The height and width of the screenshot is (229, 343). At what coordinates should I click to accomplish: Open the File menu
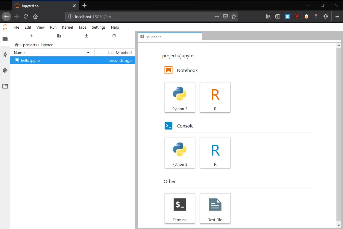16,27
